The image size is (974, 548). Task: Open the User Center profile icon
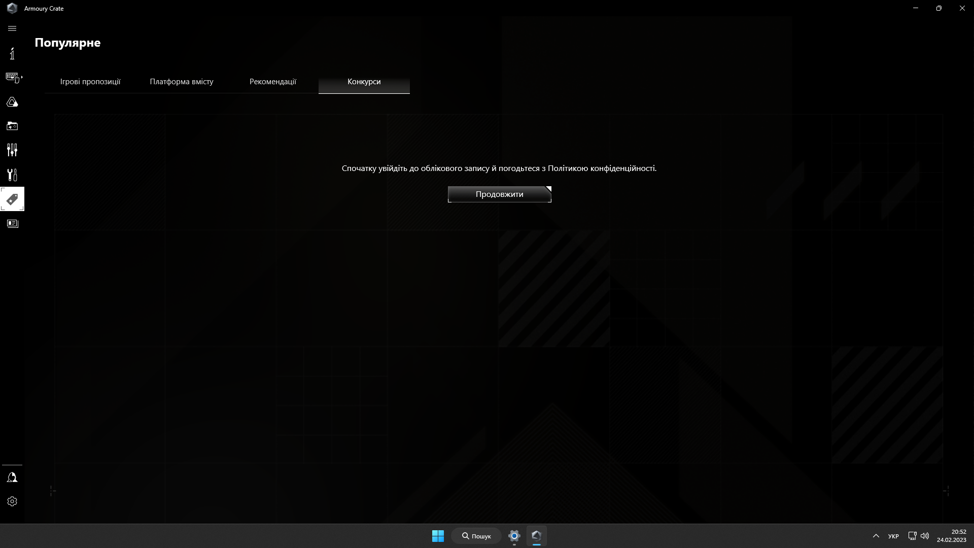pyautogui.click(x=12, y=477)
